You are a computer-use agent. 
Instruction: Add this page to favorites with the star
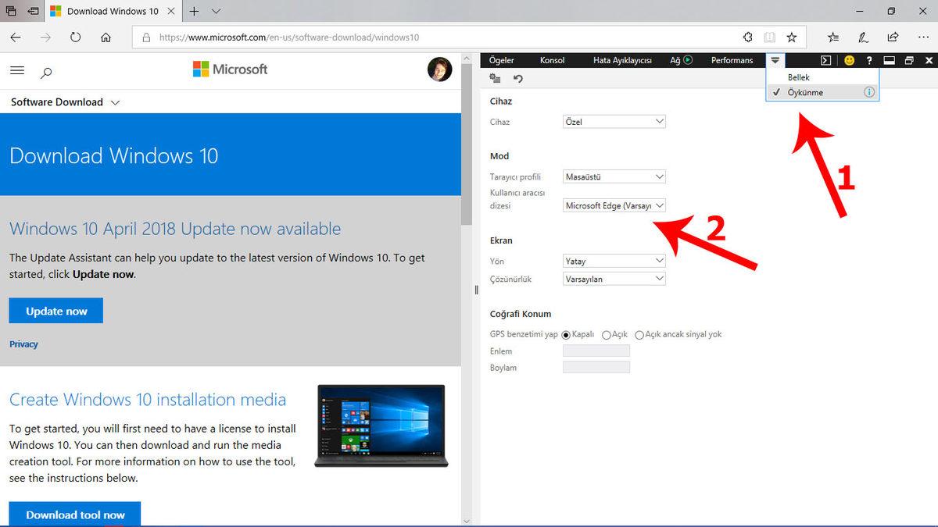(x=793, y=37)
